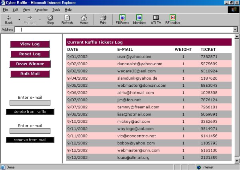Screen dimensions: 240x170
Task: Click the Draw Winner button
Action: click(x=30, y=64)
